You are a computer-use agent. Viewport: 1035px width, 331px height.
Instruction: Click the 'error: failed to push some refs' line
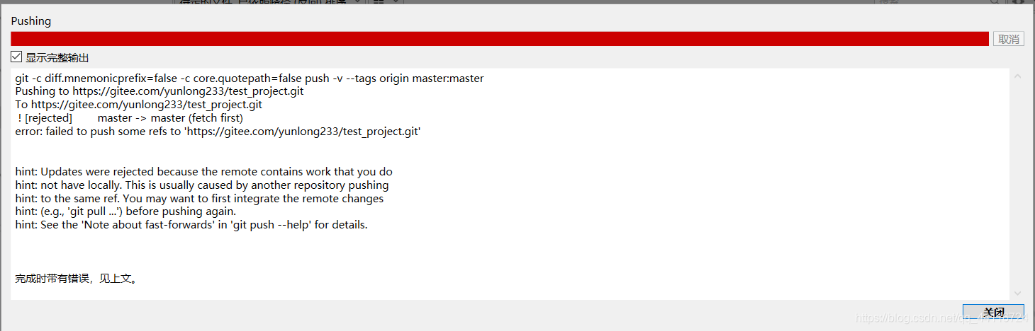pos(218,132)
